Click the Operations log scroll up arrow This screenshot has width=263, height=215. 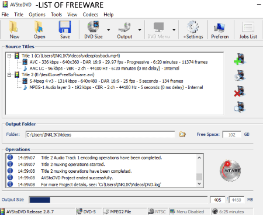[199, 158]
